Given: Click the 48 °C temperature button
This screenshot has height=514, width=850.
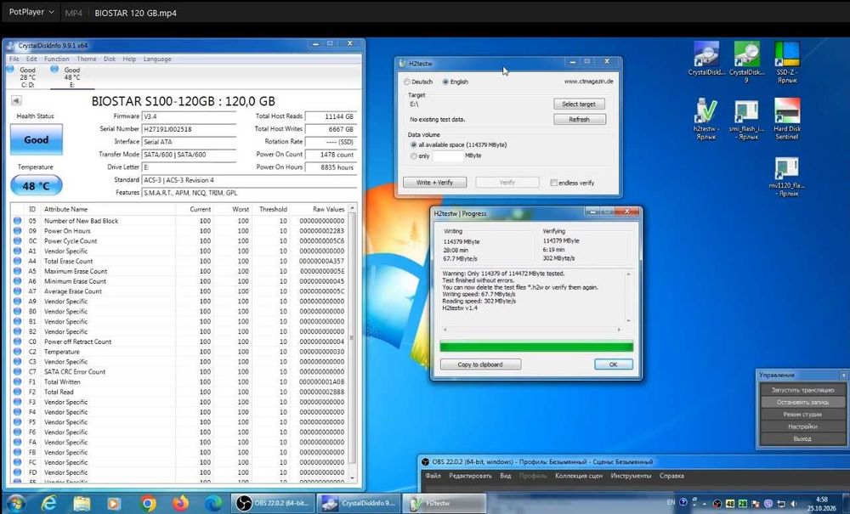Looking at the screenshot, I should [37, 186].
